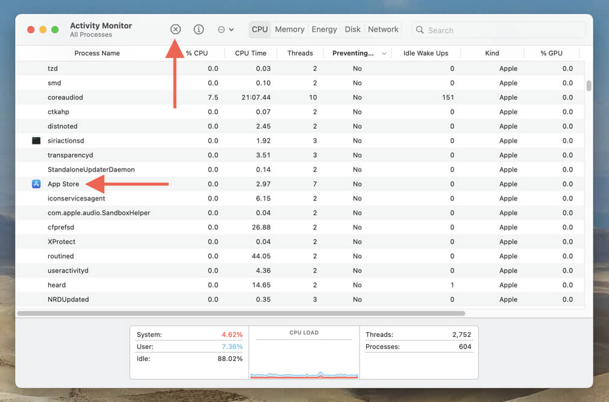609x402 pixels.
Task: Toggle sort order chevron on Preventing column
Action: (x=384, y=54)
